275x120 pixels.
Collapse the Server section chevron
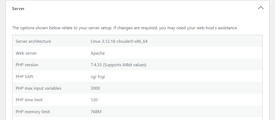pos(261,8)
